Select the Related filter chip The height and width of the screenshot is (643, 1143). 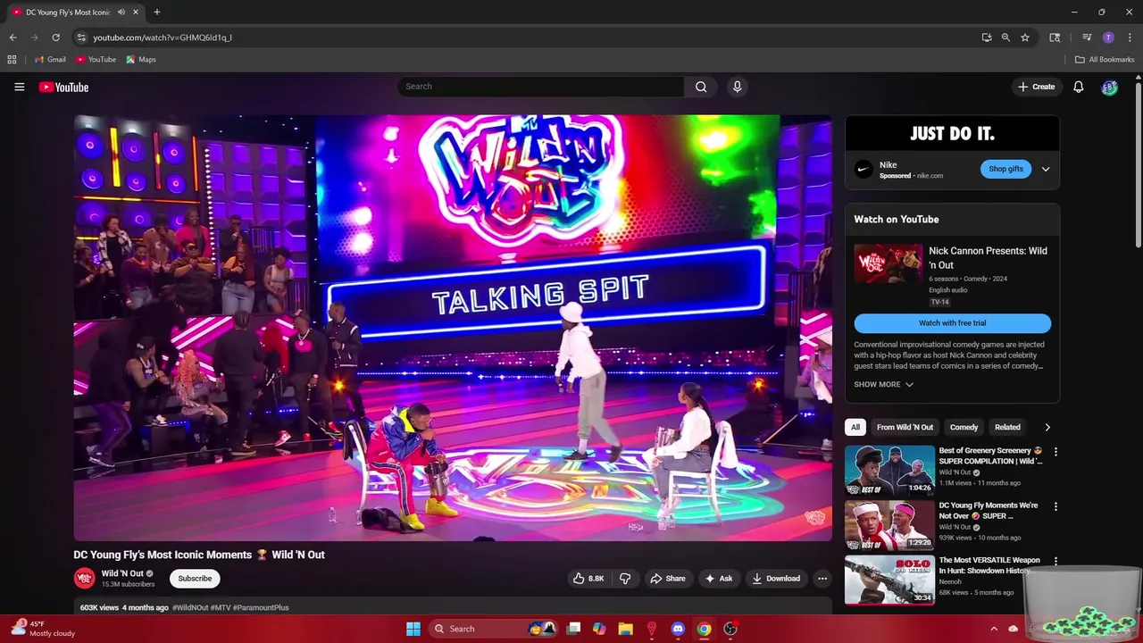click(x=1007, y=427)
